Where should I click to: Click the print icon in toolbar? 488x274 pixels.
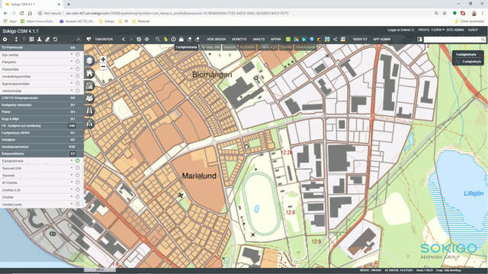tap(181, 39)
